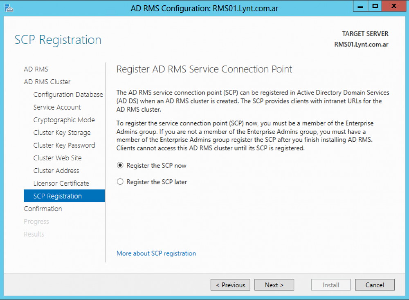Go to Cluster Key Password step
The width and height of the screenshot is (409, 300).
tap(64, 145)
